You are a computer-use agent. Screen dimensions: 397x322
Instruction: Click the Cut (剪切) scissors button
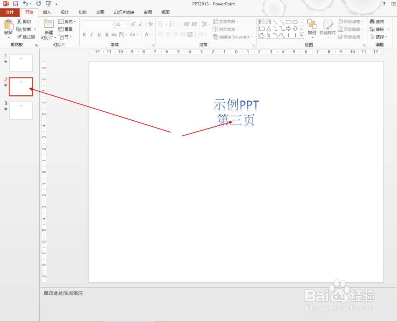24,21
